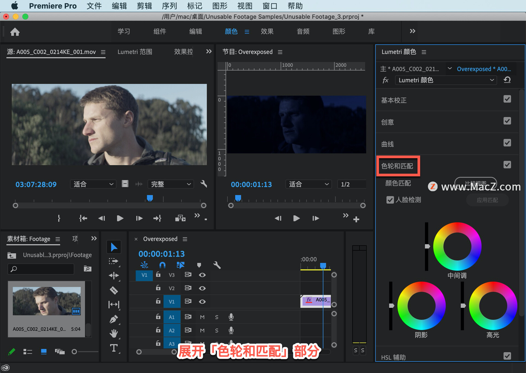This screenshot has width=526, height=373.
Task: Click the 应用匹配 button
Action: pyautogui.click(x=487, y=200)
